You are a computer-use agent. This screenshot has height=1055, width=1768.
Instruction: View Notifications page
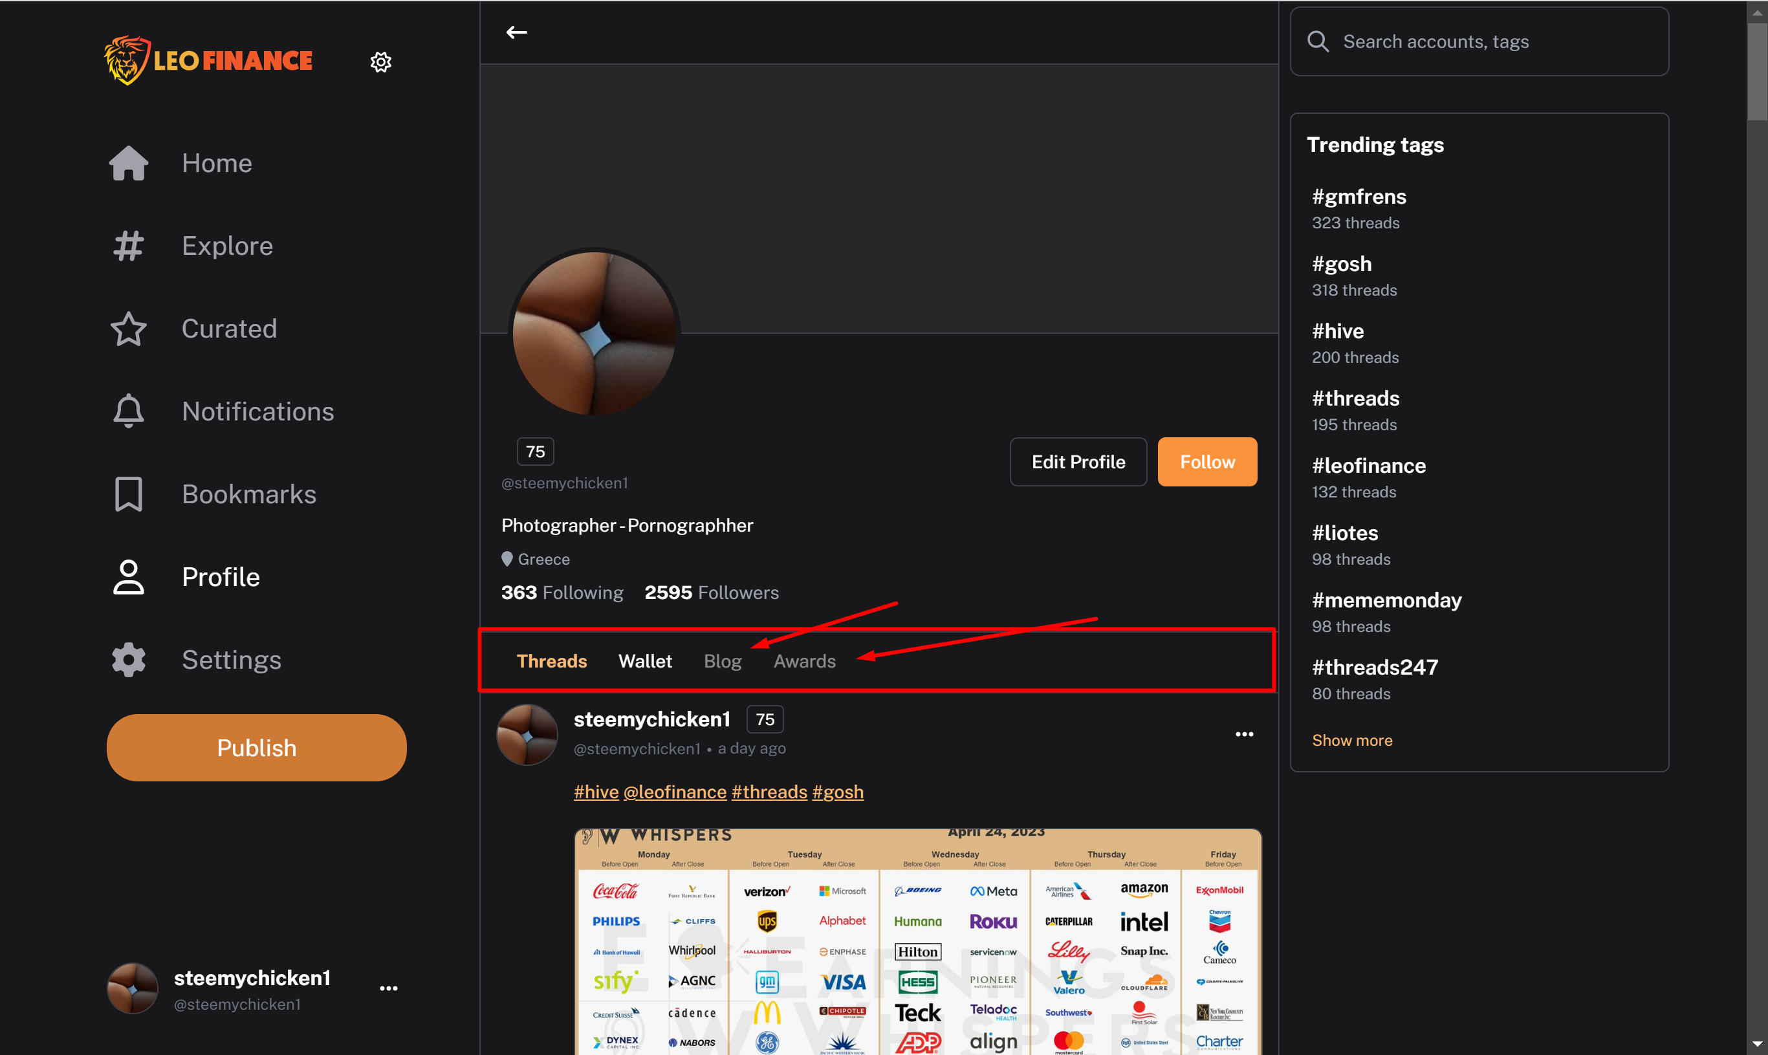(x=258, y=411)
